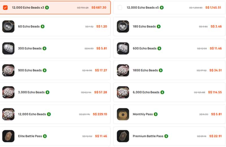226x147 pixels.
Task: Click the 1800 Echo Beads item thumbnail
Action: (123, 70)
